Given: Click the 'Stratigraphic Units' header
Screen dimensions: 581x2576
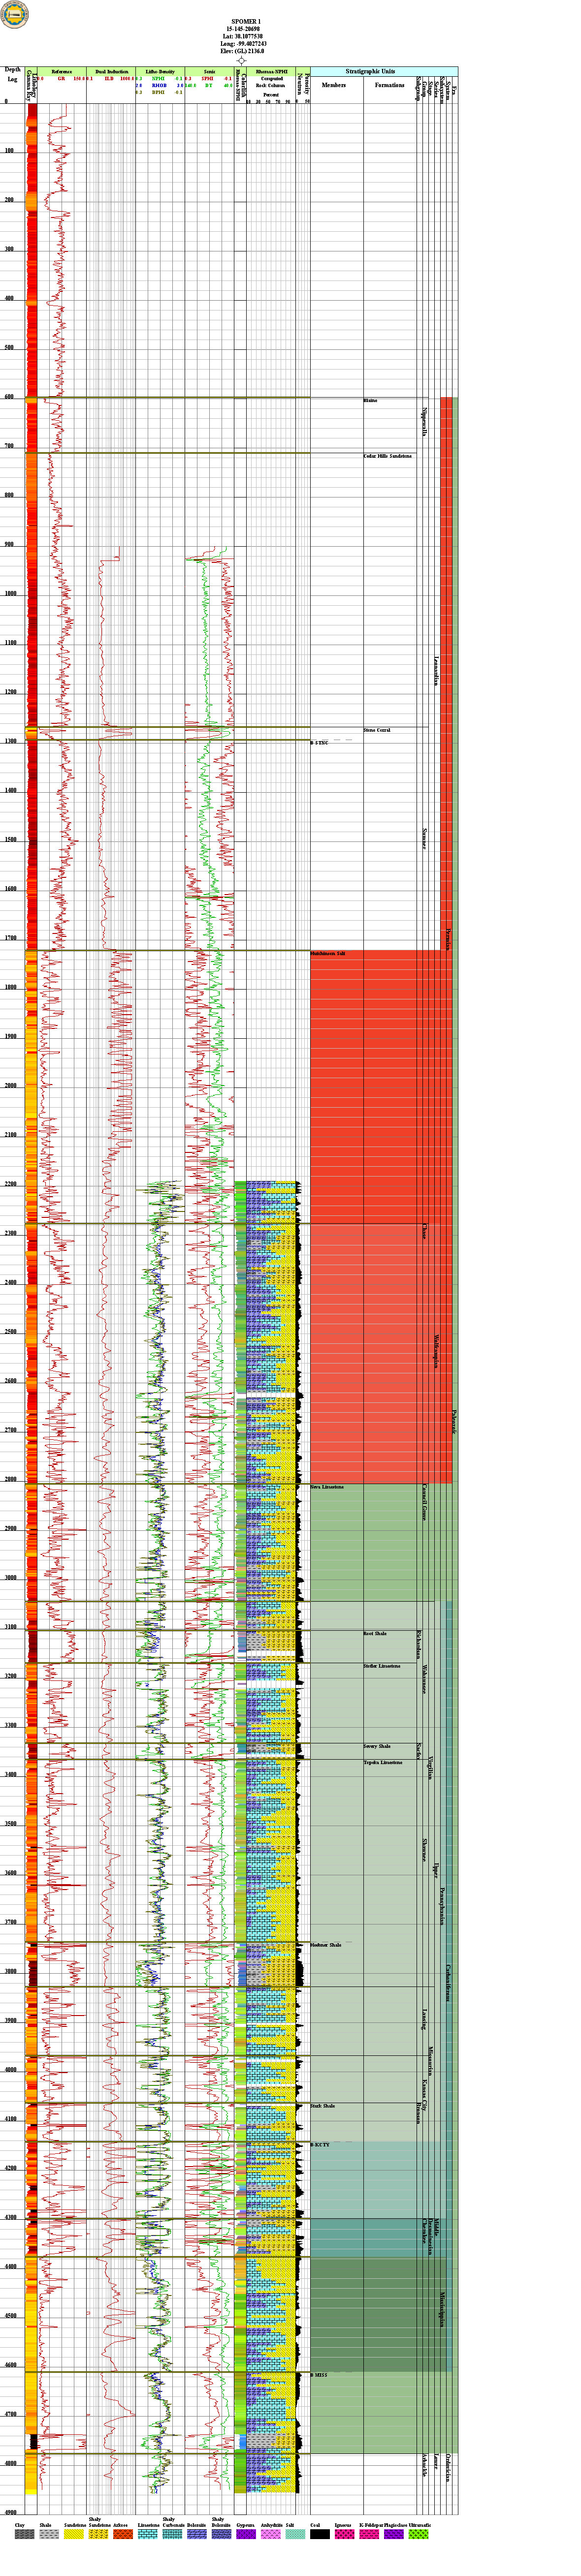Looking at the screenshot, I should click(x=370, y=72).
